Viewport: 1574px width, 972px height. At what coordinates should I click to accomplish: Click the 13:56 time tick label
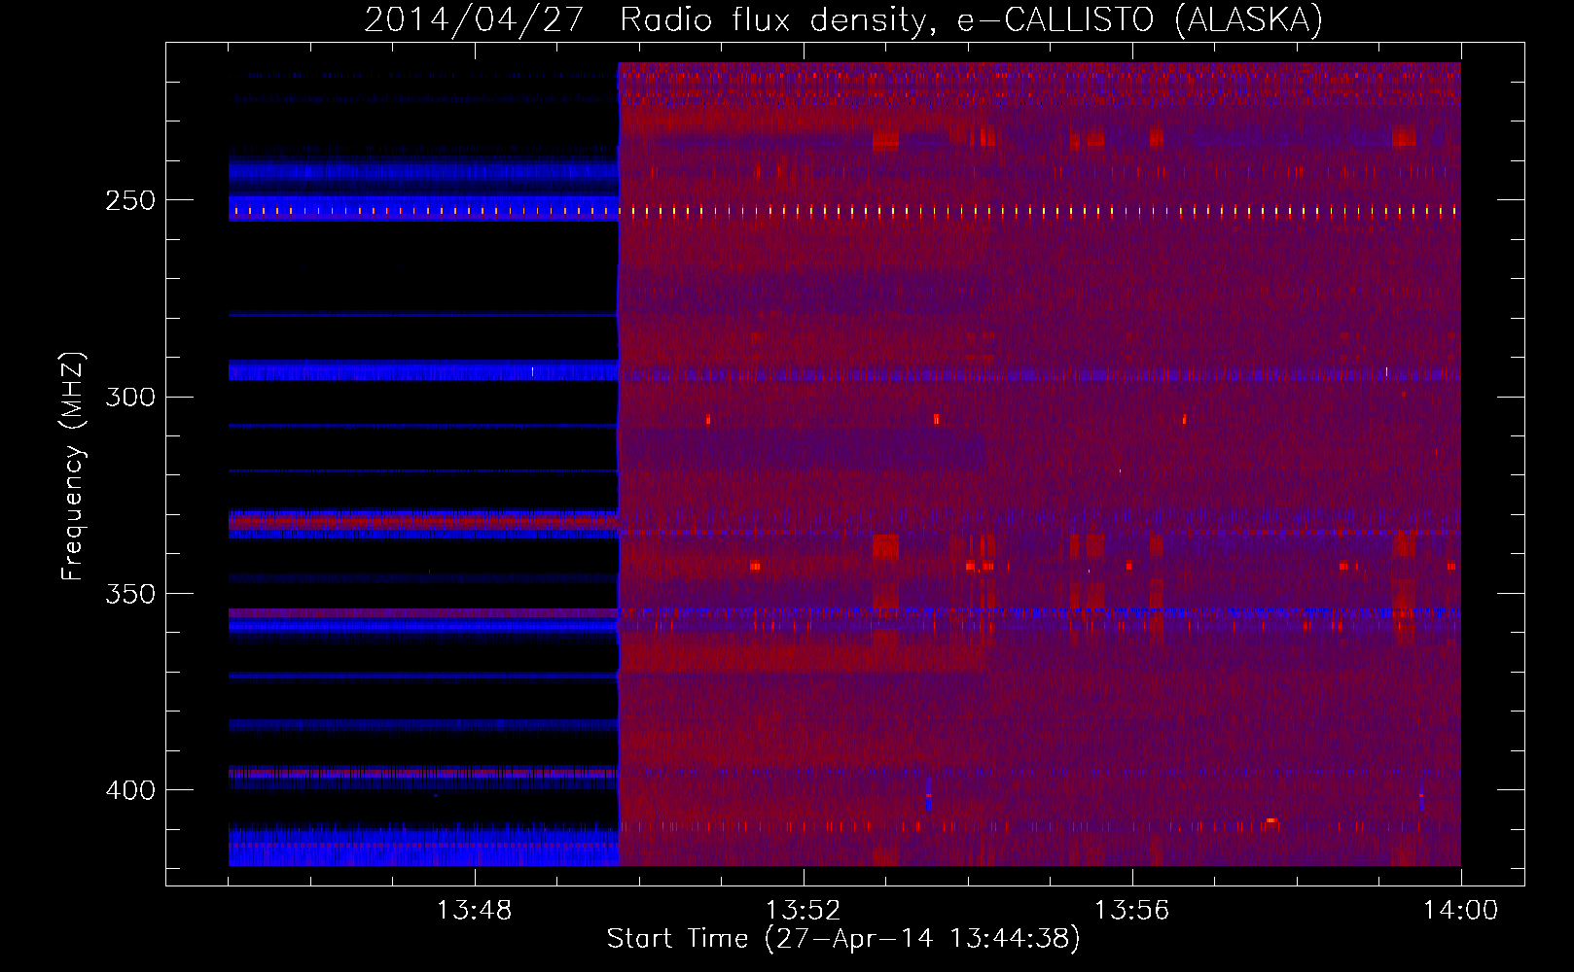click(x=1132, y=910)
